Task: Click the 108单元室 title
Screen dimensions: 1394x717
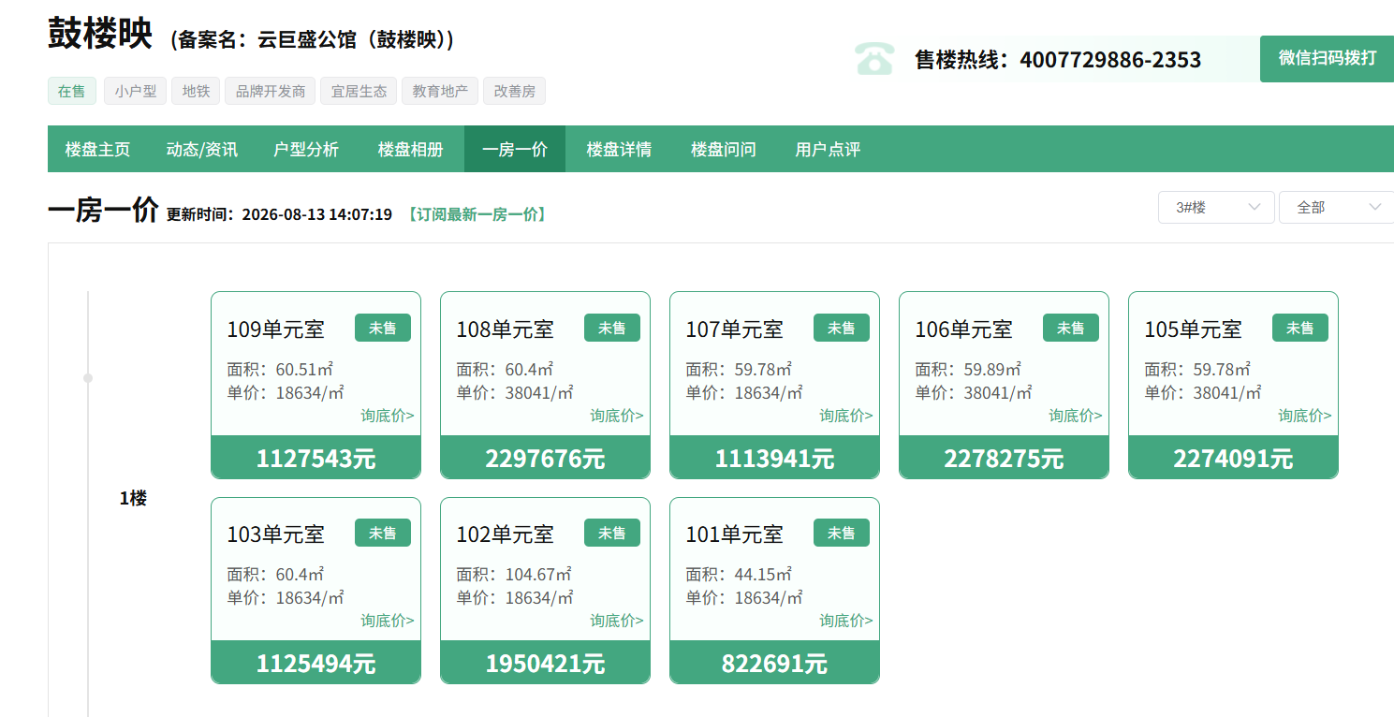Action: tap(506, 329)
